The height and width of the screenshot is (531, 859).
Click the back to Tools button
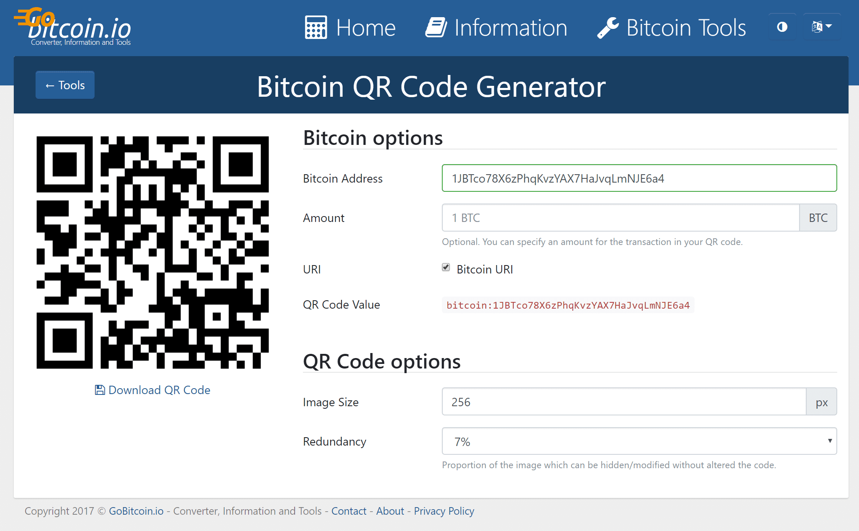click(66, 85)
